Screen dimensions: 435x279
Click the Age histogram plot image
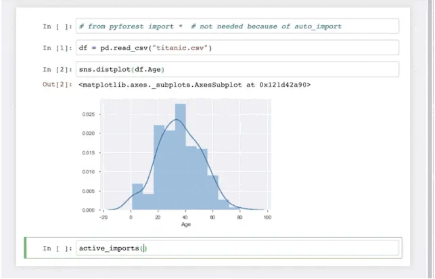pos(177,163)
